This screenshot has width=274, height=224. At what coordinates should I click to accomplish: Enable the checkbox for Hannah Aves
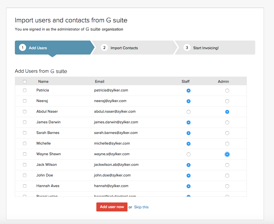pos(25,186)
